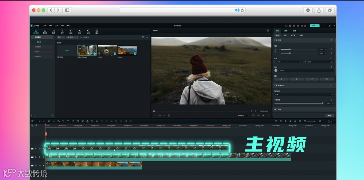Screen dimensions: 364x180
Task: Split the clip with the scissors icon
Action: coord(54,121)
